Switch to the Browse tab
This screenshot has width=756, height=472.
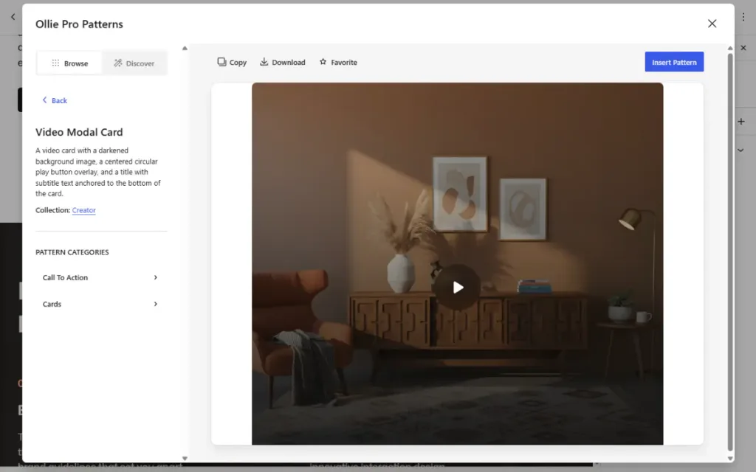pos(69,63)
